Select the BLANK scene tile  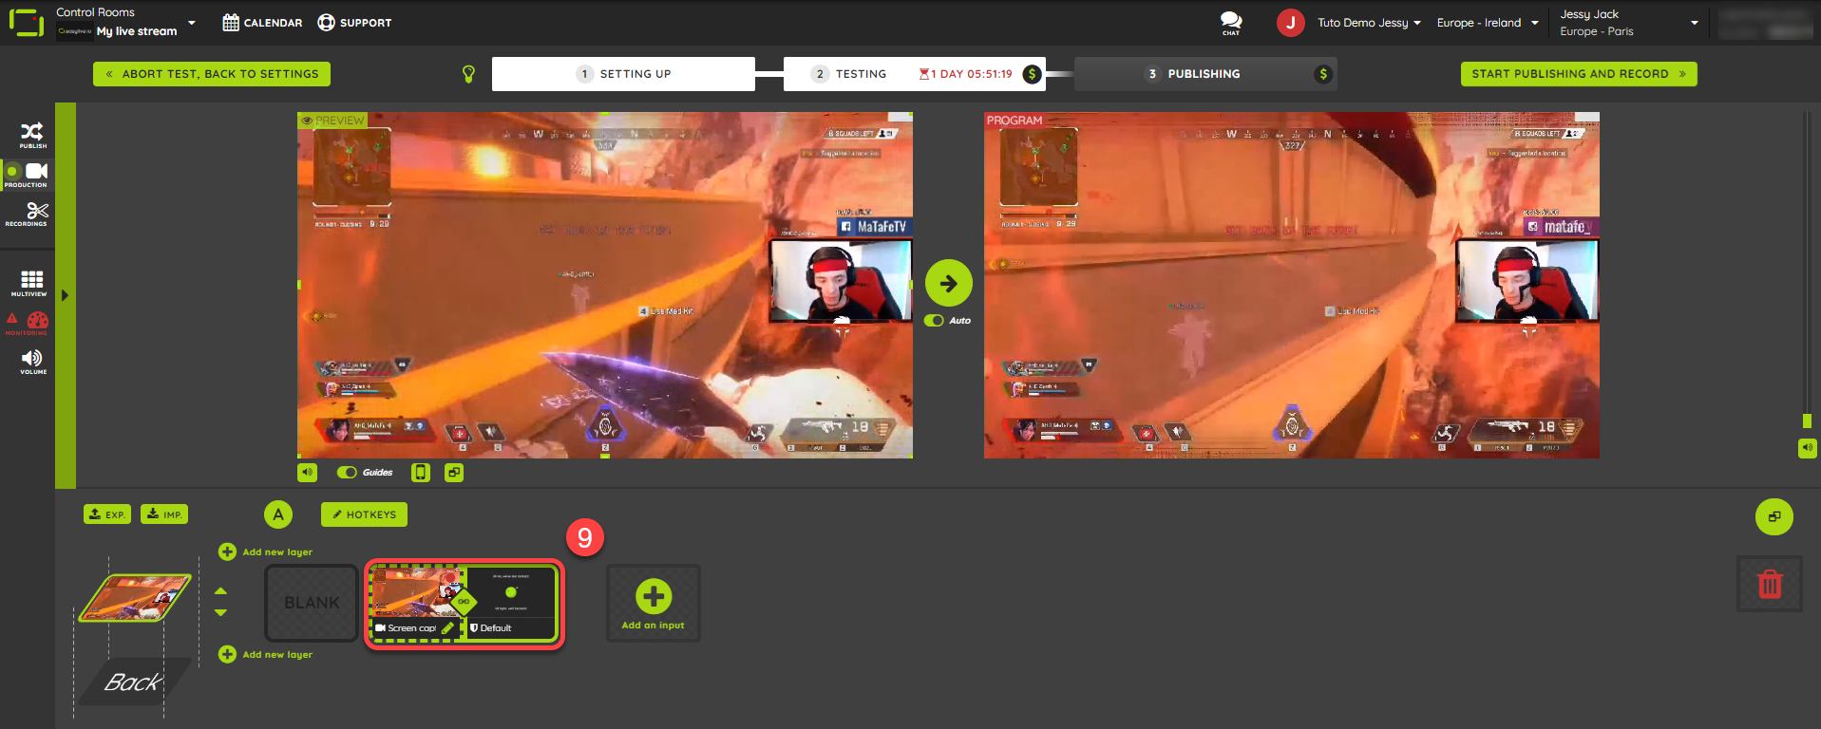(312, 603)
